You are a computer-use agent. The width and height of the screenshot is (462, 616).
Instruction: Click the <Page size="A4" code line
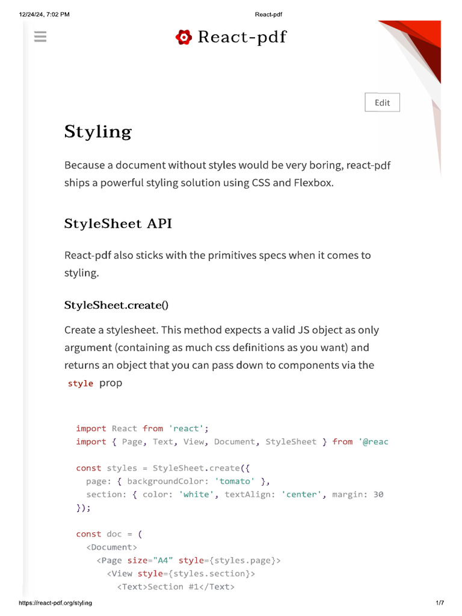pyautogui.click(x=188, y=561)
